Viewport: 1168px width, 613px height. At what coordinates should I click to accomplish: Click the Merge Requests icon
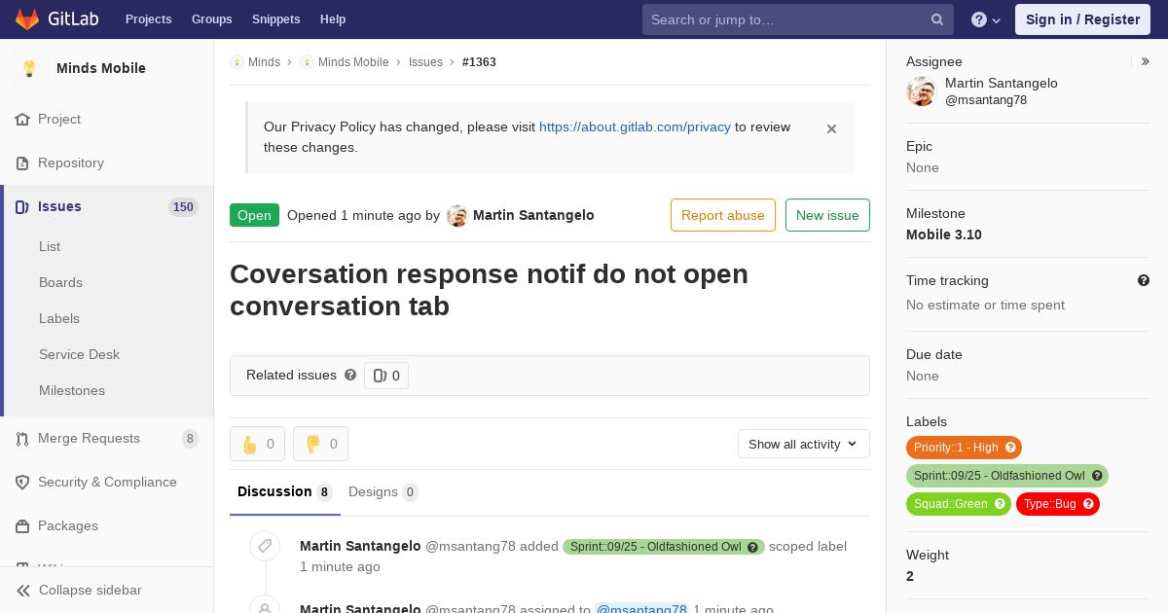[x=22, y=439]
